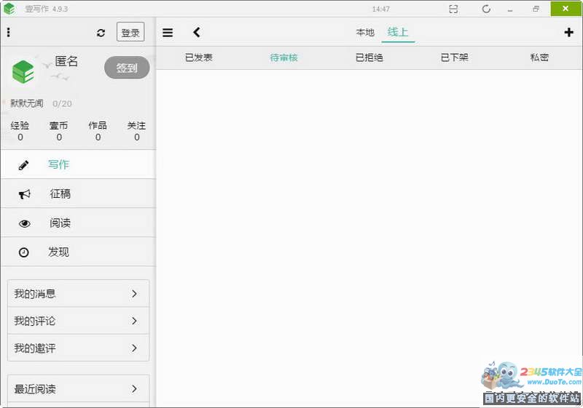
Task: Click the app logo in title bar
Action: pos(9,9)
